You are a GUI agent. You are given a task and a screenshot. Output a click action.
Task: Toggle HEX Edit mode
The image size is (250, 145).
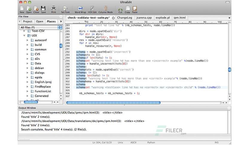tap(92, 8)
